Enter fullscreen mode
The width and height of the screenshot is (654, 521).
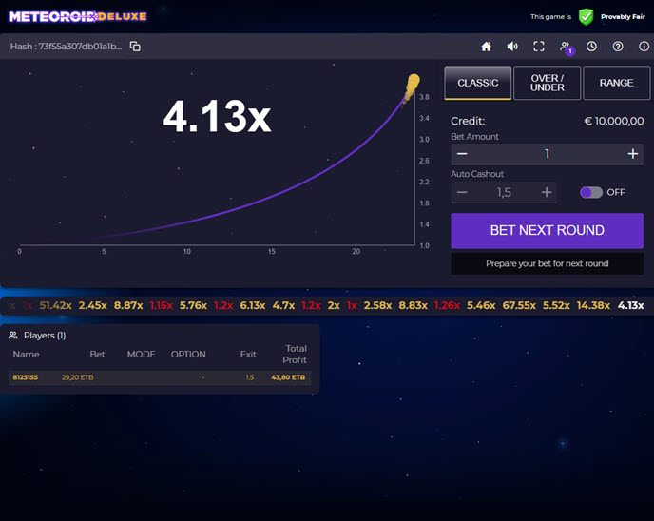539,47
